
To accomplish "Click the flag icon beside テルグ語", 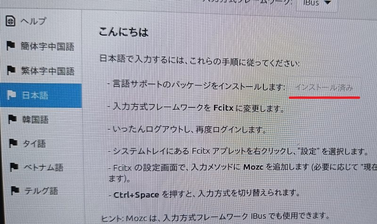I will 15,191.
